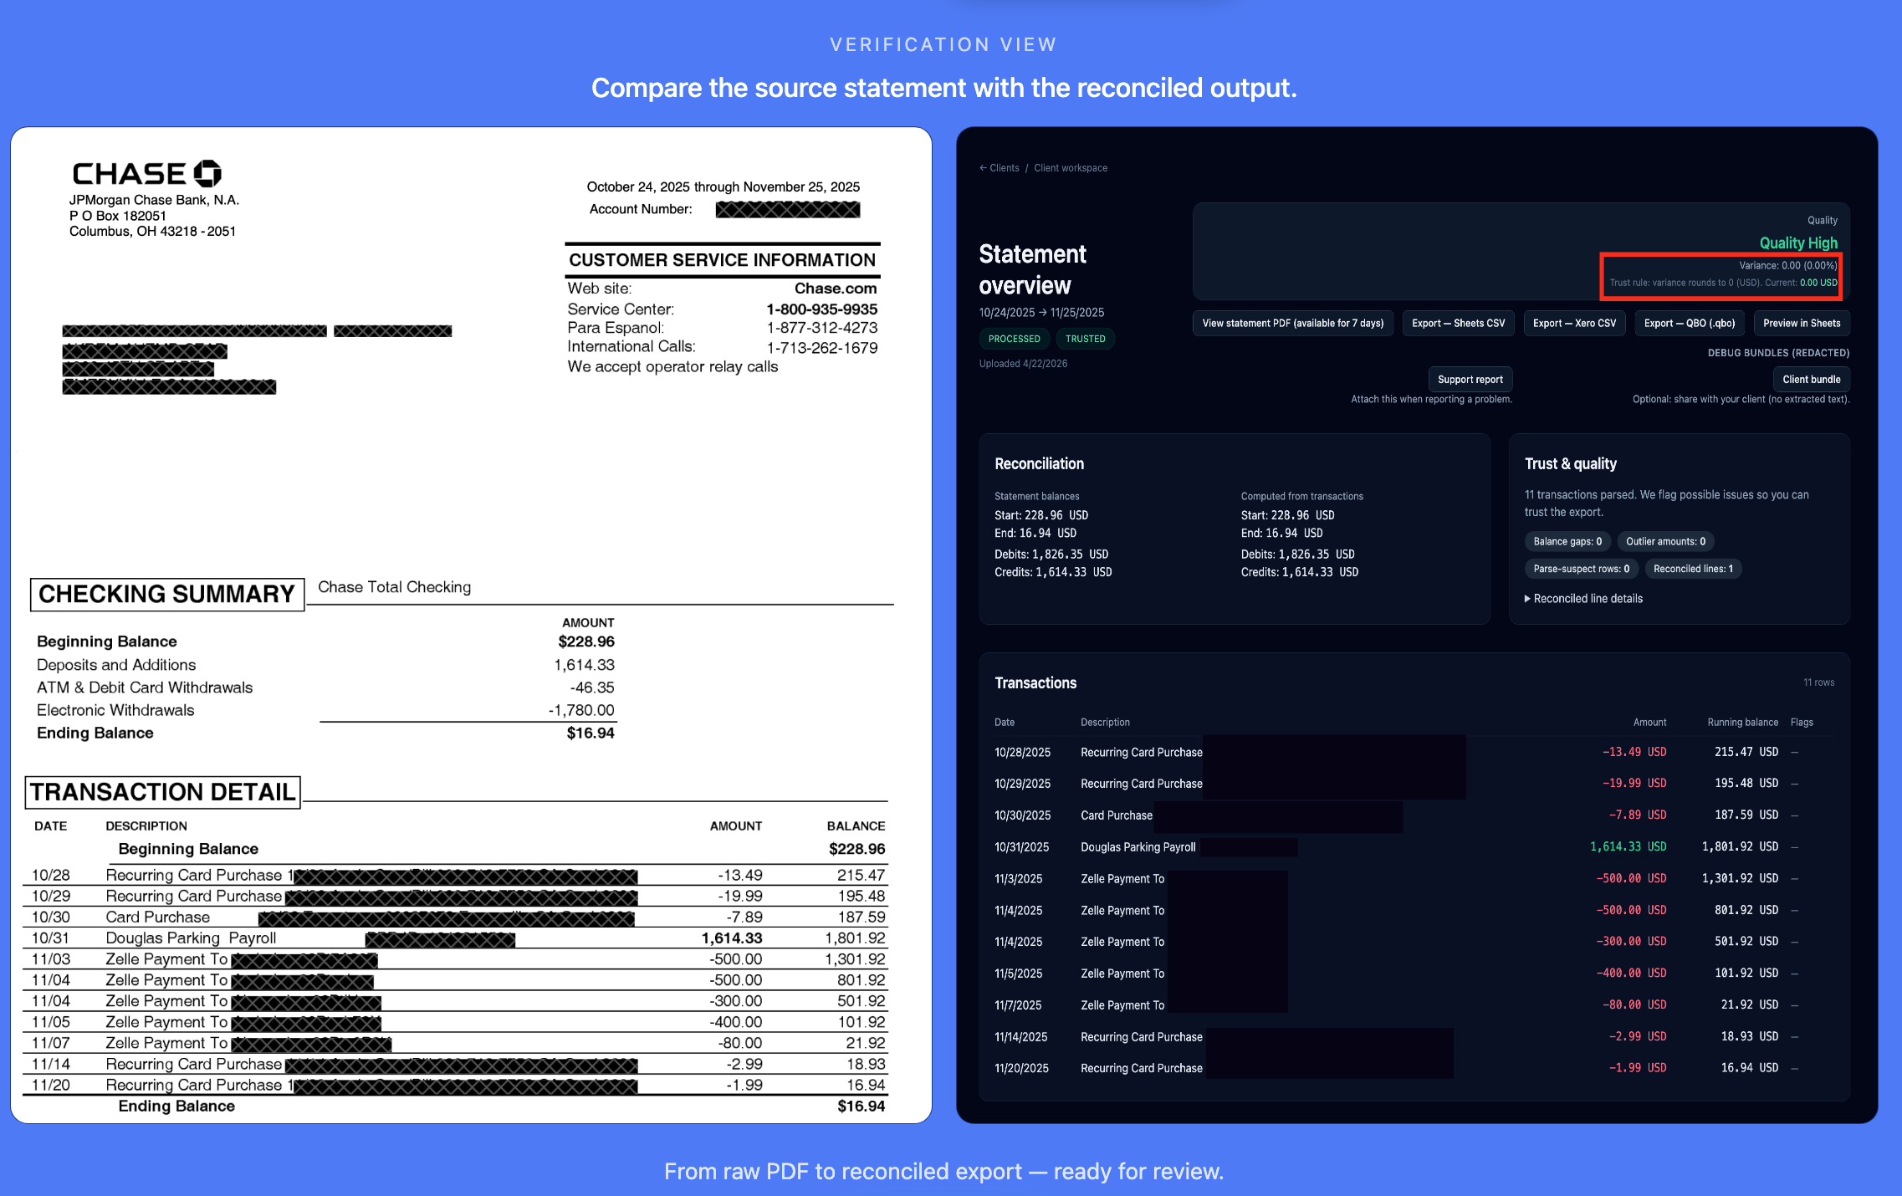Click the 11 rows count in Transactions
Viewport: 1902px width, 1196px height.
point(1818,682)
